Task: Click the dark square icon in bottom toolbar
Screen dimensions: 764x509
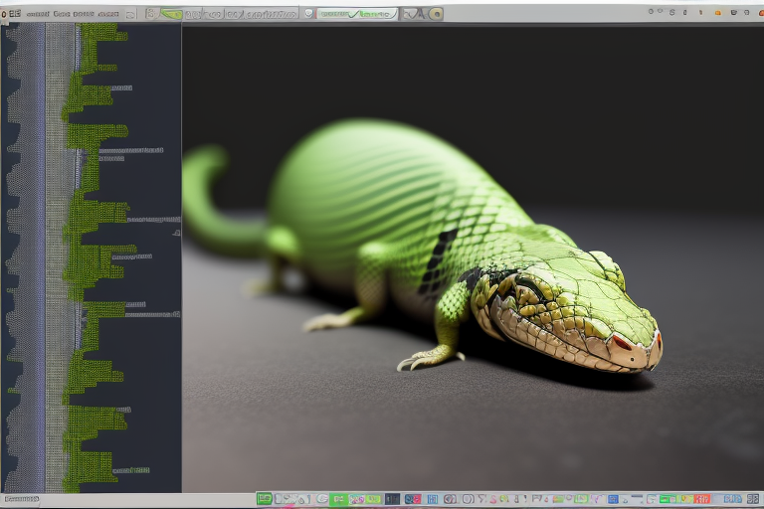Action: click(392, 499)
